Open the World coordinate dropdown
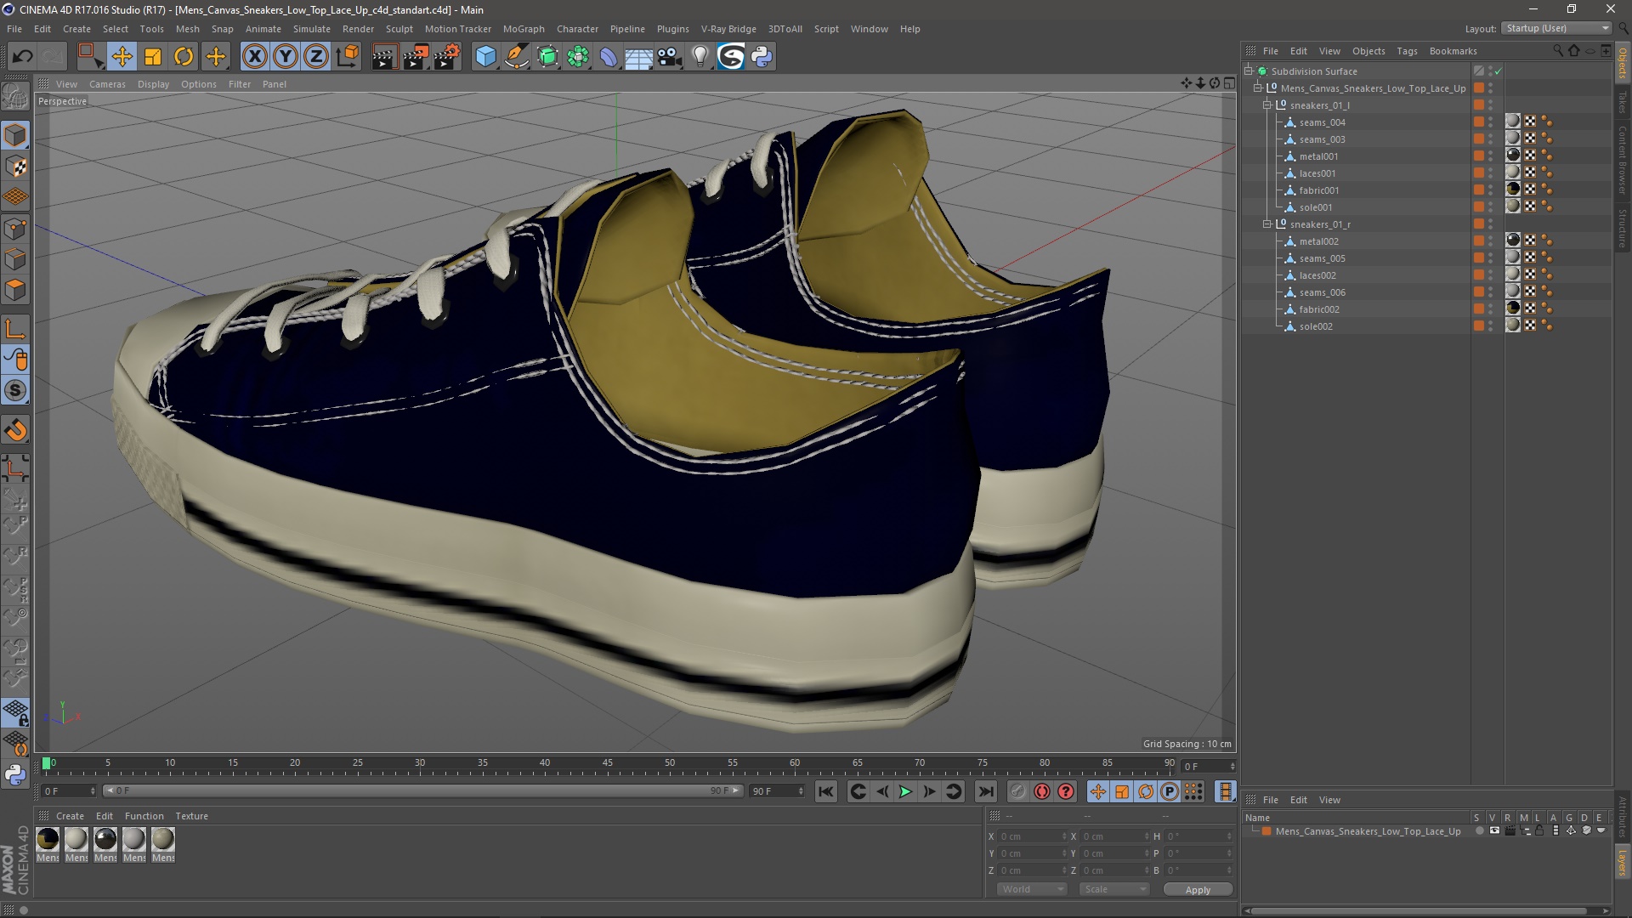This screenshot has width=1632, height=918. click(x=1032, y=889)
